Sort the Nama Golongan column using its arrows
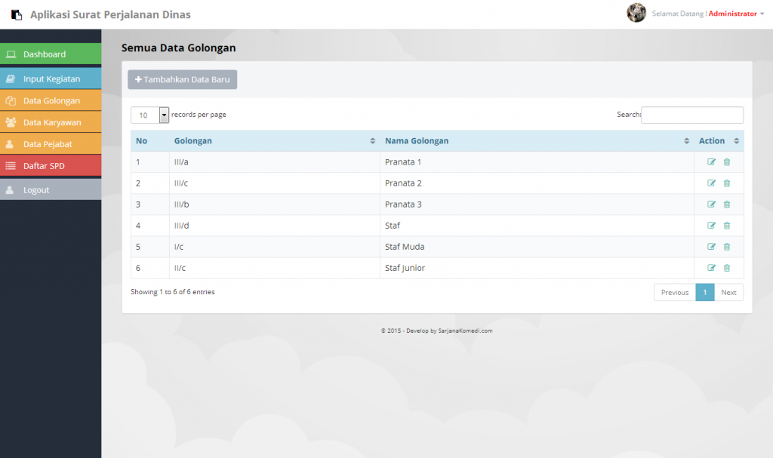Viewport: 773px width, 458px height. tap(686, 141)
